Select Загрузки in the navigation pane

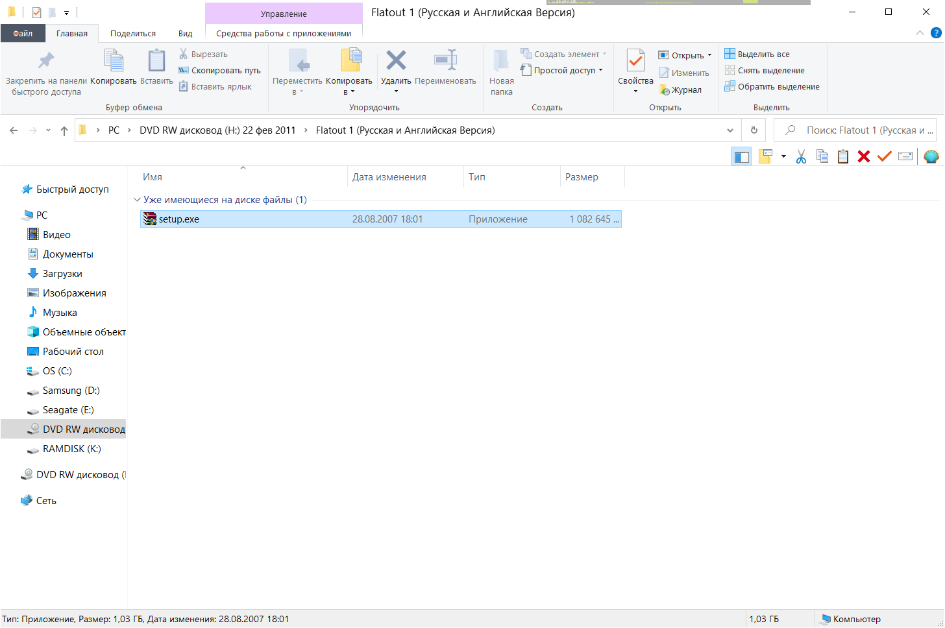[x=62, y=274]
